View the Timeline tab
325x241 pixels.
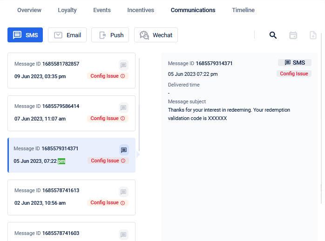244,10
